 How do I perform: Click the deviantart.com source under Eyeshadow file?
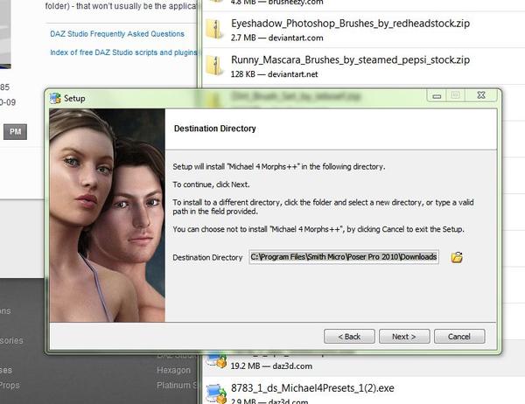(x=296, y=38)
